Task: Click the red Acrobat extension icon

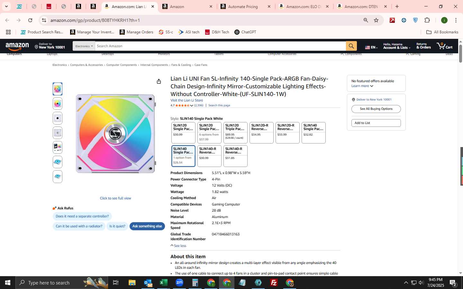Action: click(x=392, y=20)
